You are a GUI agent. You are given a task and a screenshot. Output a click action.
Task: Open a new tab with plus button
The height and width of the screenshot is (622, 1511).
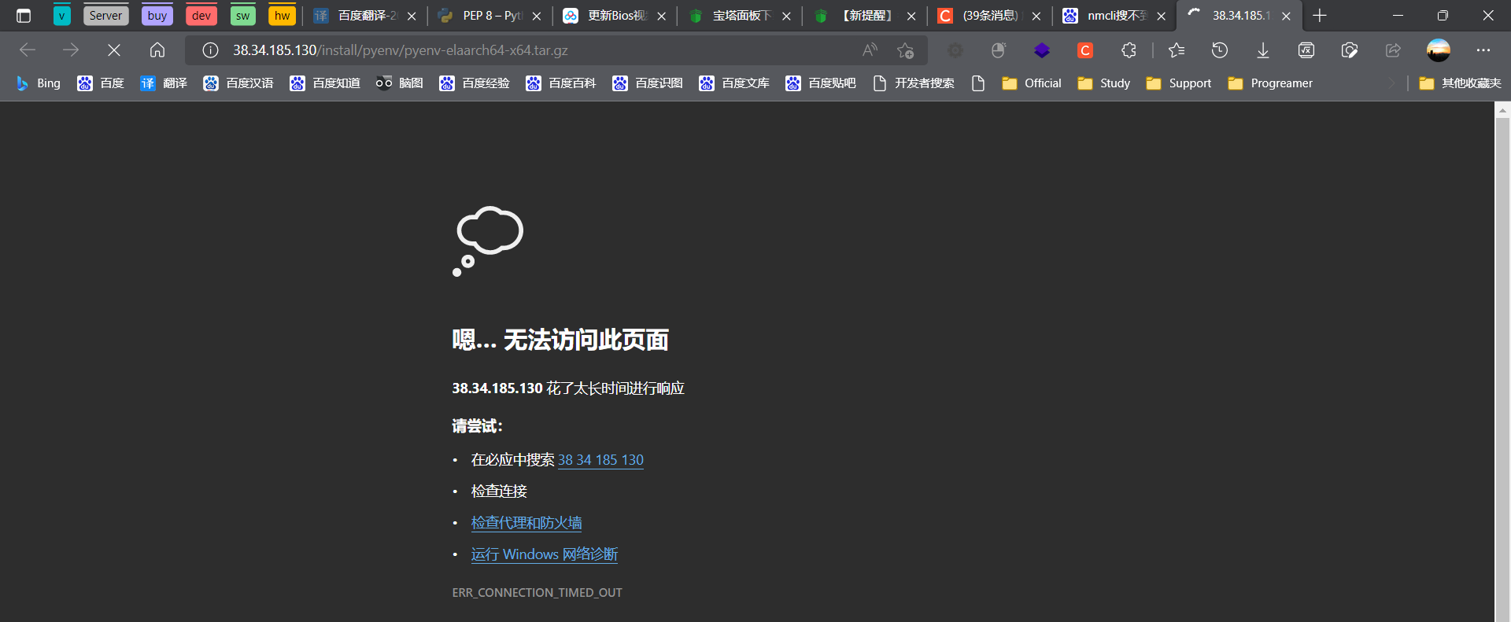(x=1320, y=16)
